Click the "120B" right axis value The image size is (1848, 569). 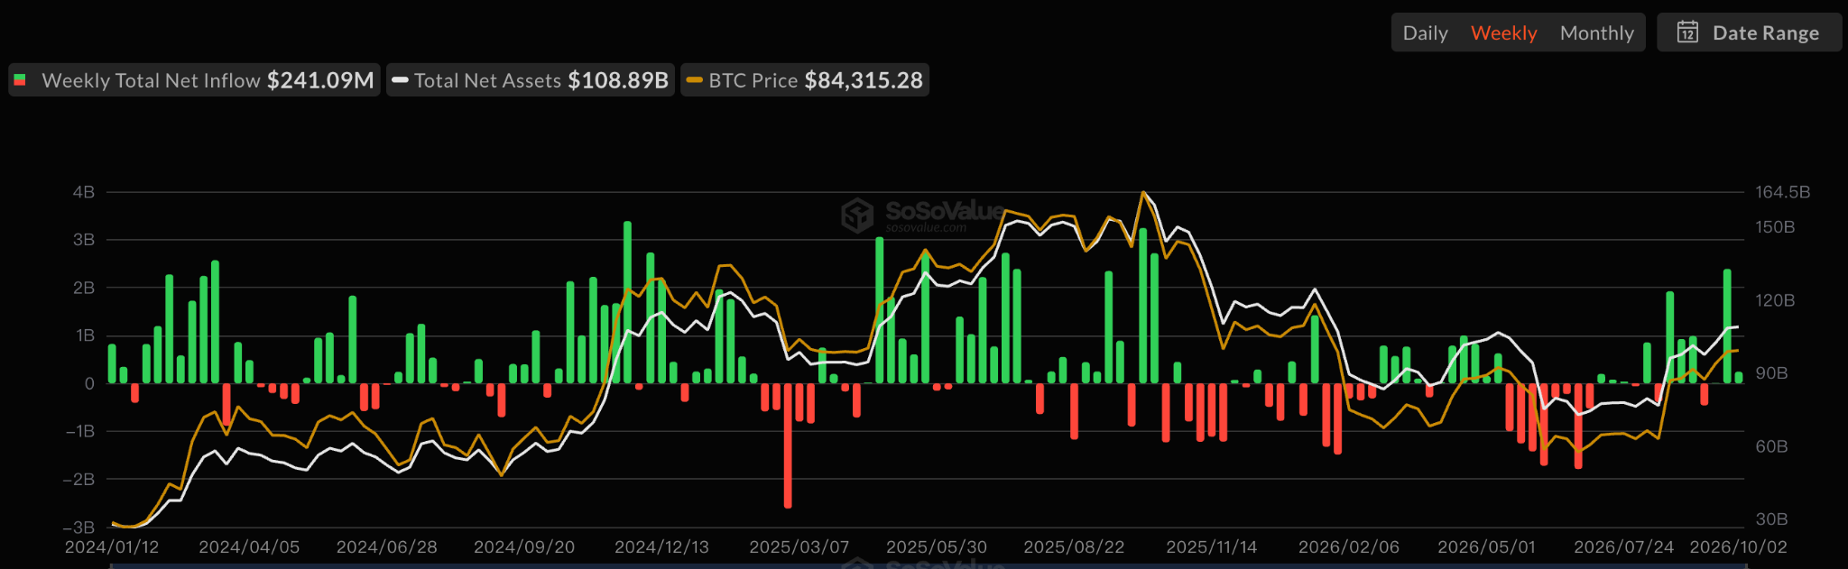1775,300
